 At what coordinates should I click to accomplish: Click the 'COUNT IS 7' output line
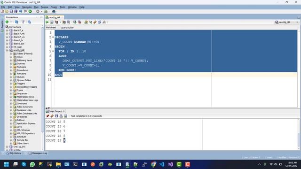pyautogui.click(x=55, y=131)
